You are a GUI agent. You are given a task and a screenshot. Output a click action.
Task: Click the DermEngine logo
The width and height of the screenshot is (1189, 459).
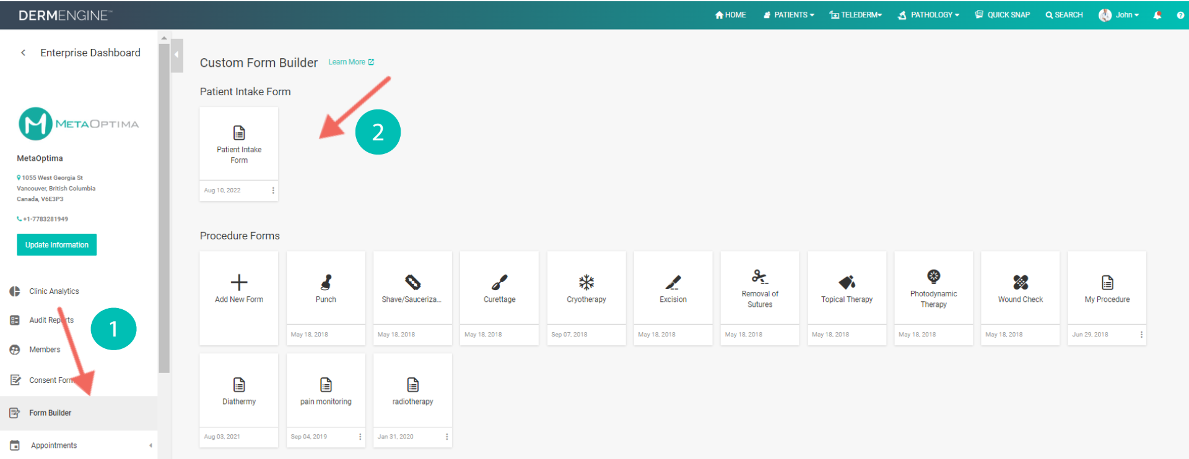[66, 15]
